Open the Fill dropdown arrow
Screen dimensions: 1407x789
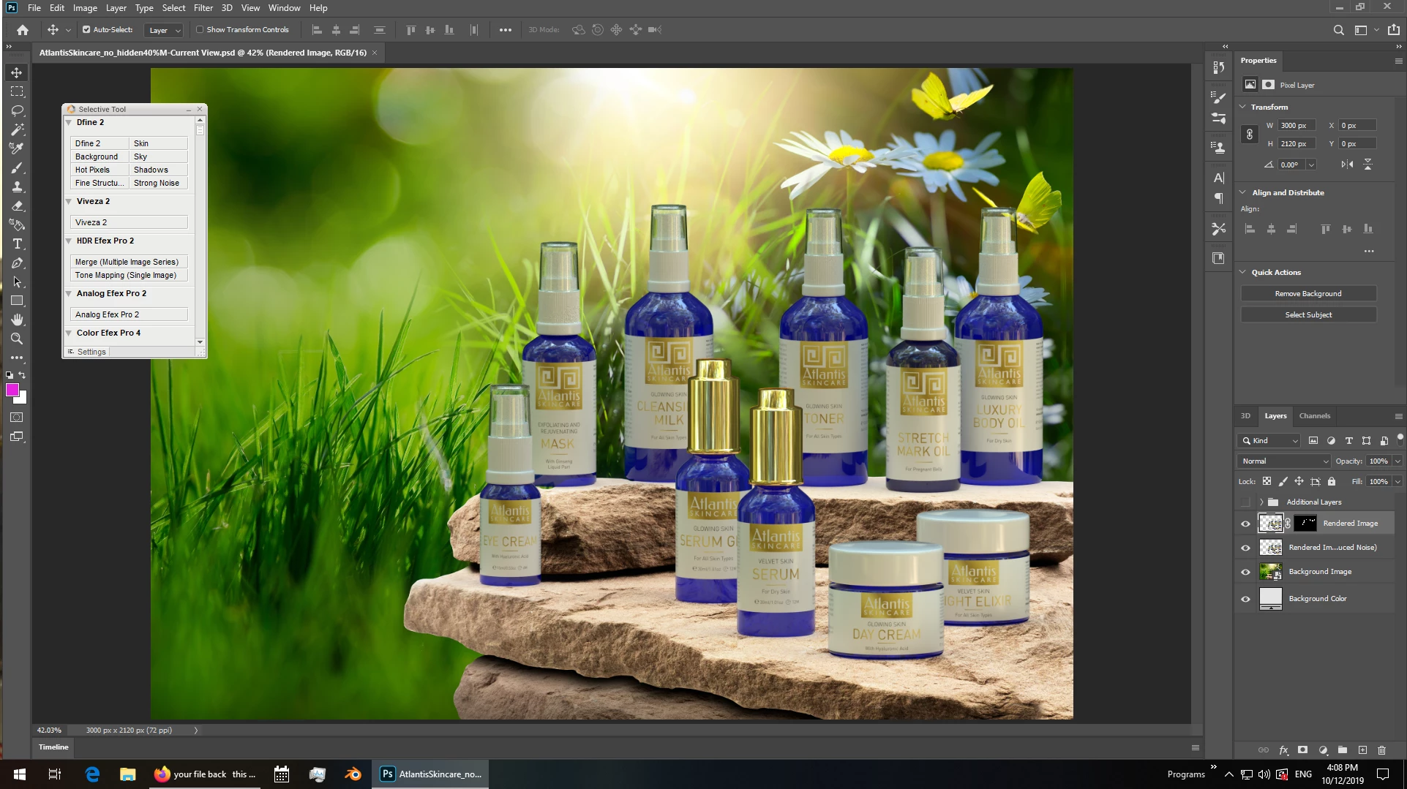[x=1397, y=482]
